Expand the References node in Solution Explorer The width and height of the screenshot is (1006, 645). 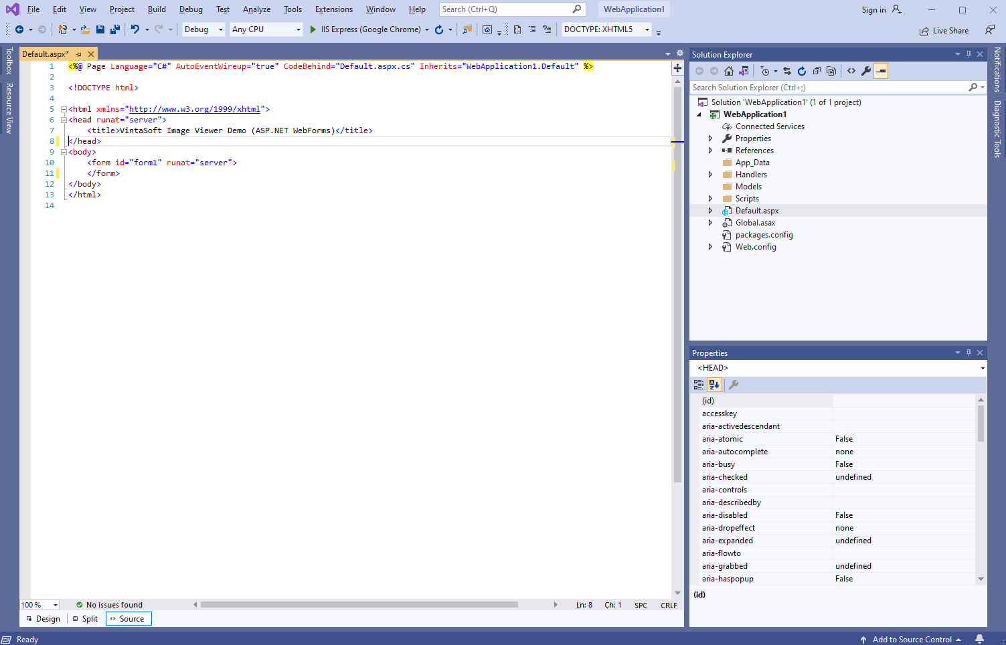click(710, 151)
